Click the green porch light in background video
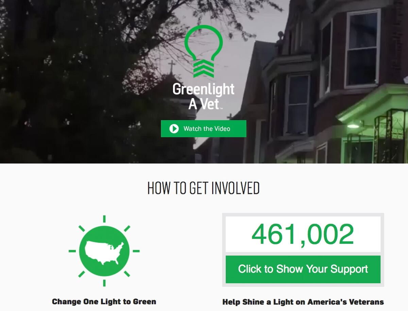 click(x=353, y=125)
